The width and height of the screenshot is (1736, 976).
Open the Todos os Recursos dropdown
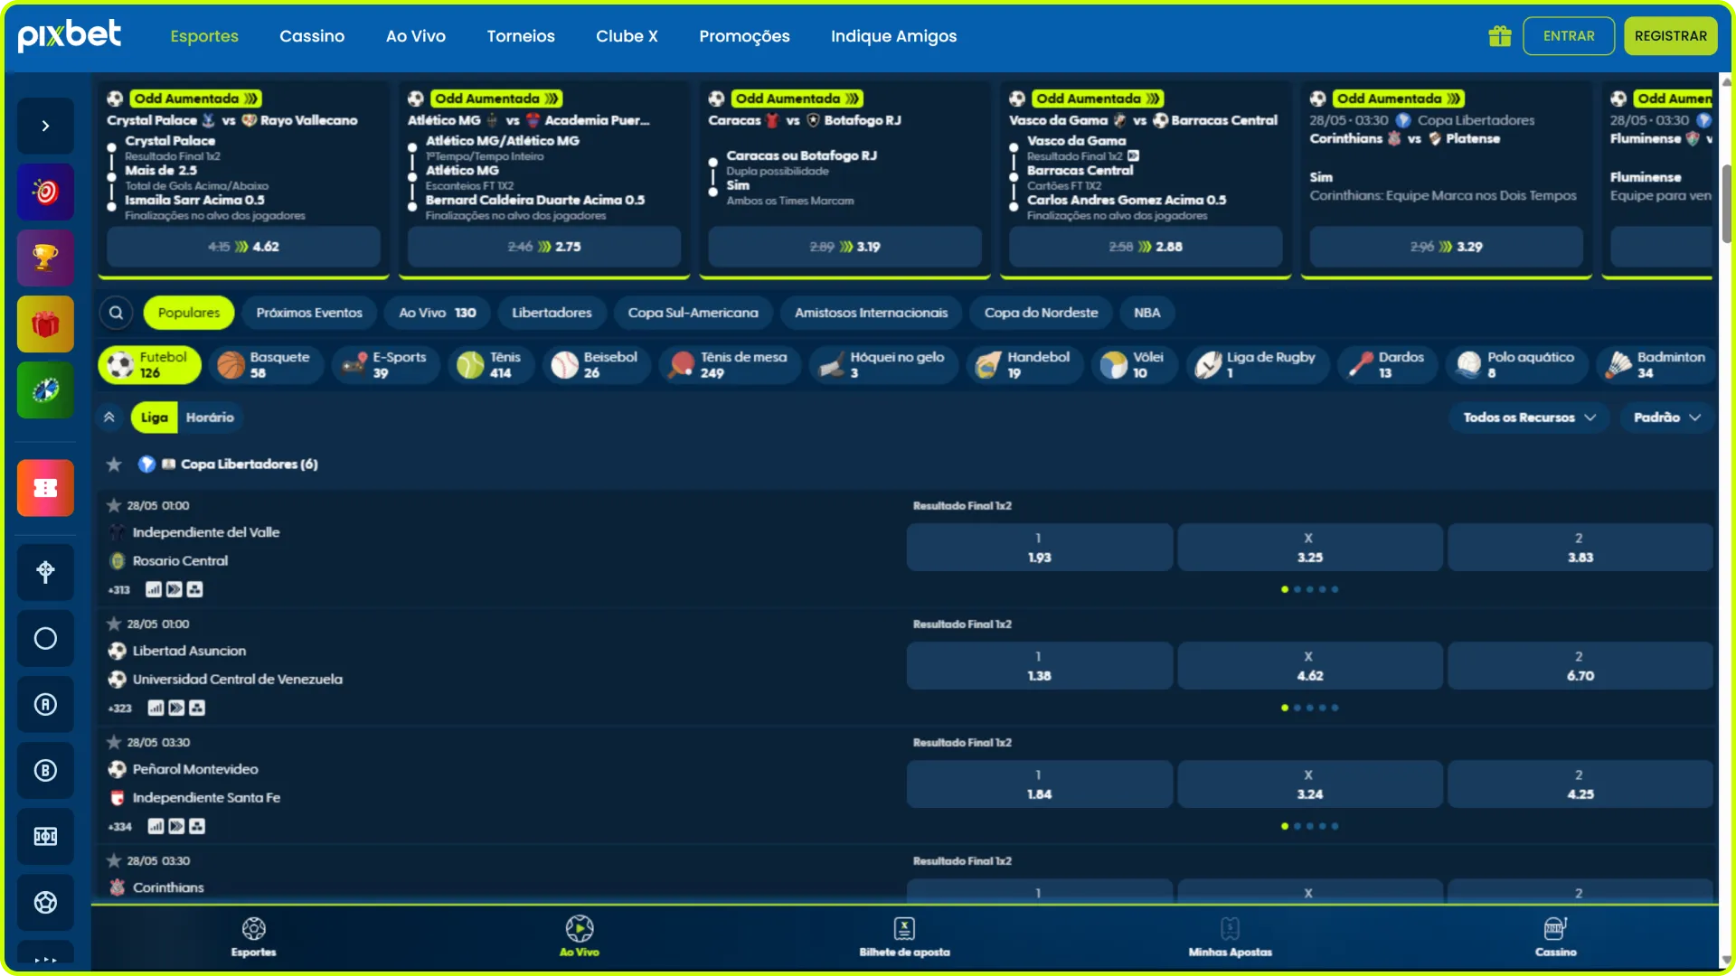(1530, 418)
